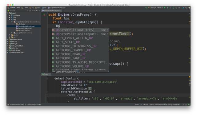Click the Context TeapotNativeActivity build variant selector
Image resolution: width=197 pixels, height=115 pixels.
coord(164,105)
